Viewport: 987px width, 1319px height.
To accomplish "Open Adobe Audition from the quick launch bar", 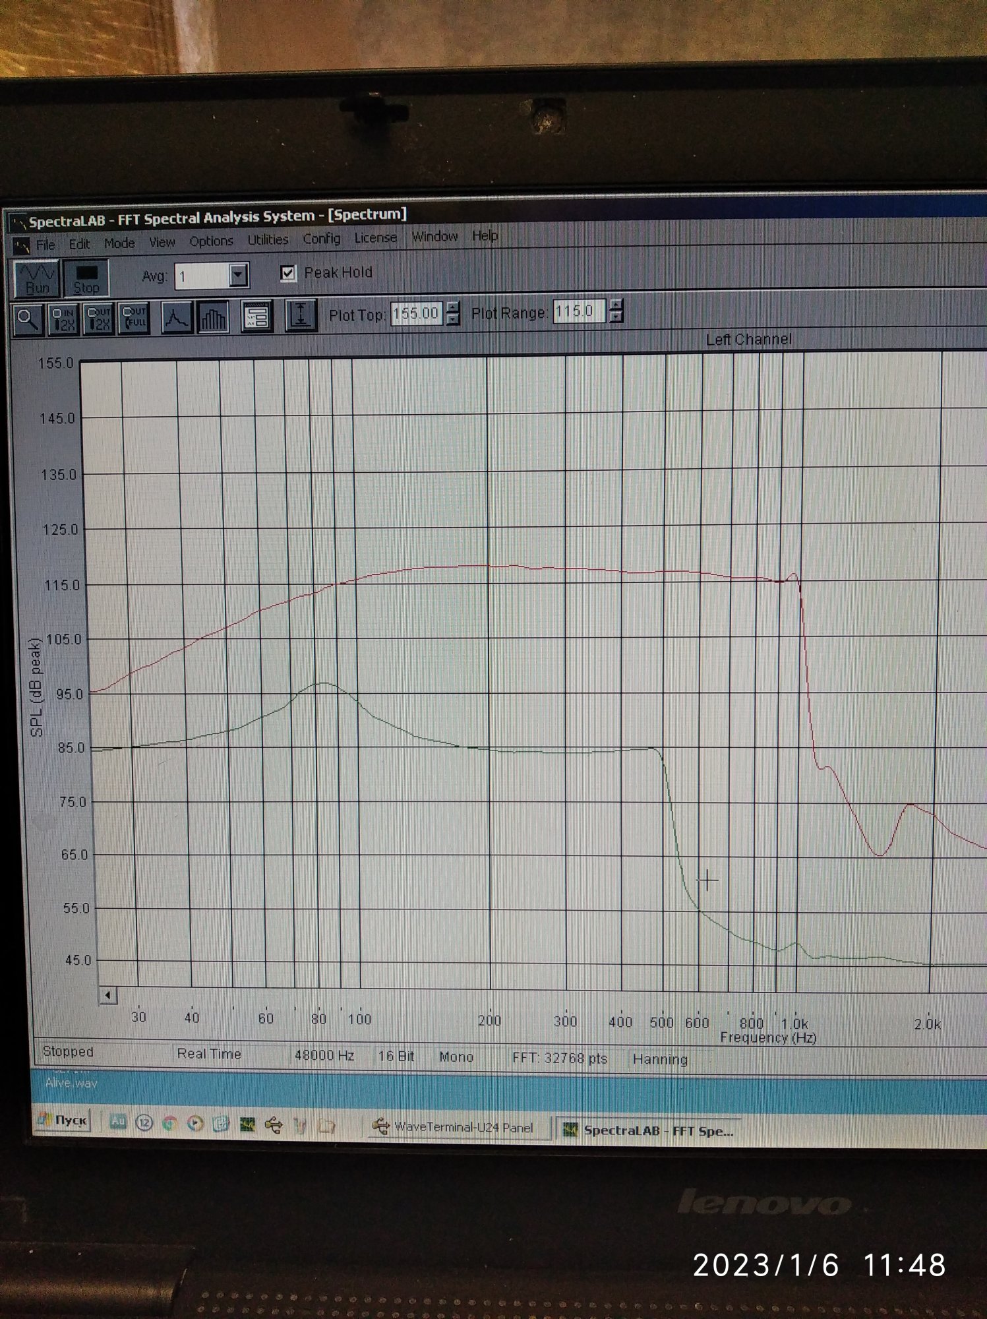I will coord(118,1122).
